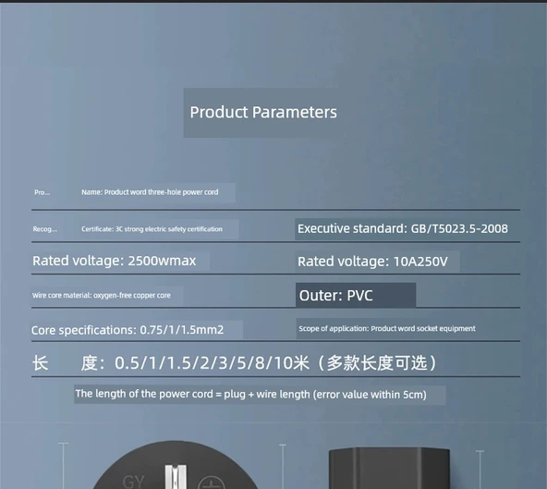Select the truncated Recog... label
The height and width of the screenshot is (489, 547).
45,229
